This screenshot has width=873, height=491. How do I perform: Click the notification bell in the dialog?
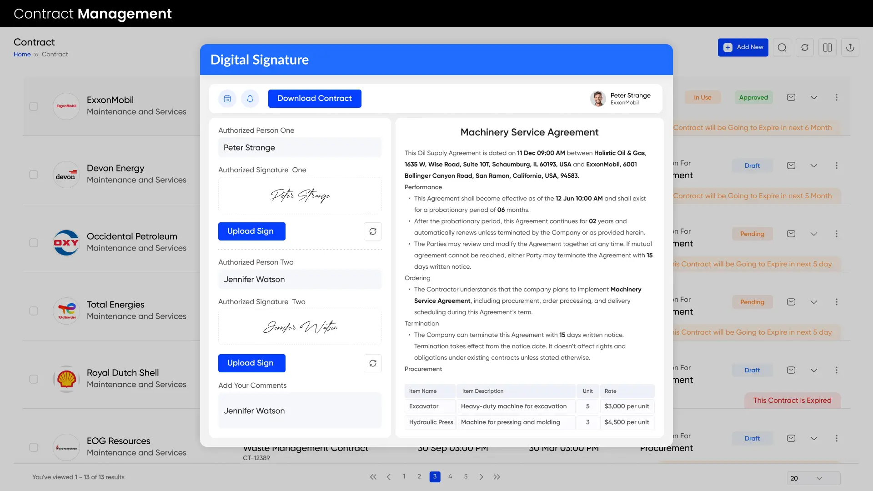tap(250, 99)
